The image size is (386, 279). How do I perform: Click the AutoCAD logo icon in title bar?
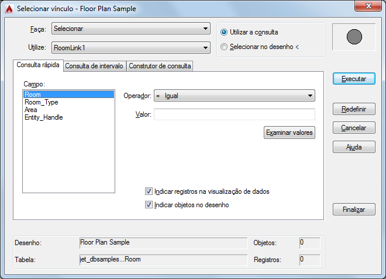point(9,9)
